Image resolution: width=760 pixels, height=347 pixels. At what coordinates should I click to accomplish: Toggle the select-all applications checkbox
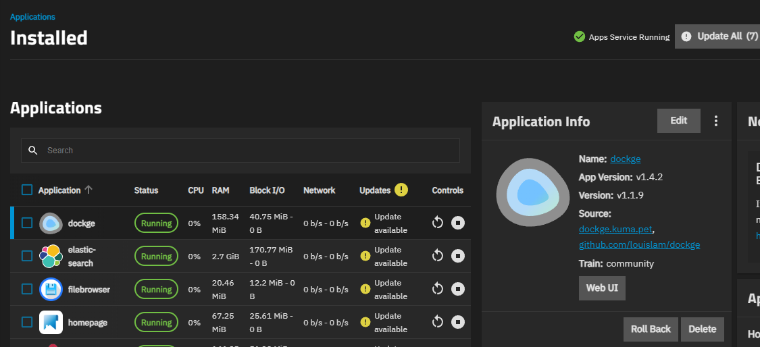(27, 190)
